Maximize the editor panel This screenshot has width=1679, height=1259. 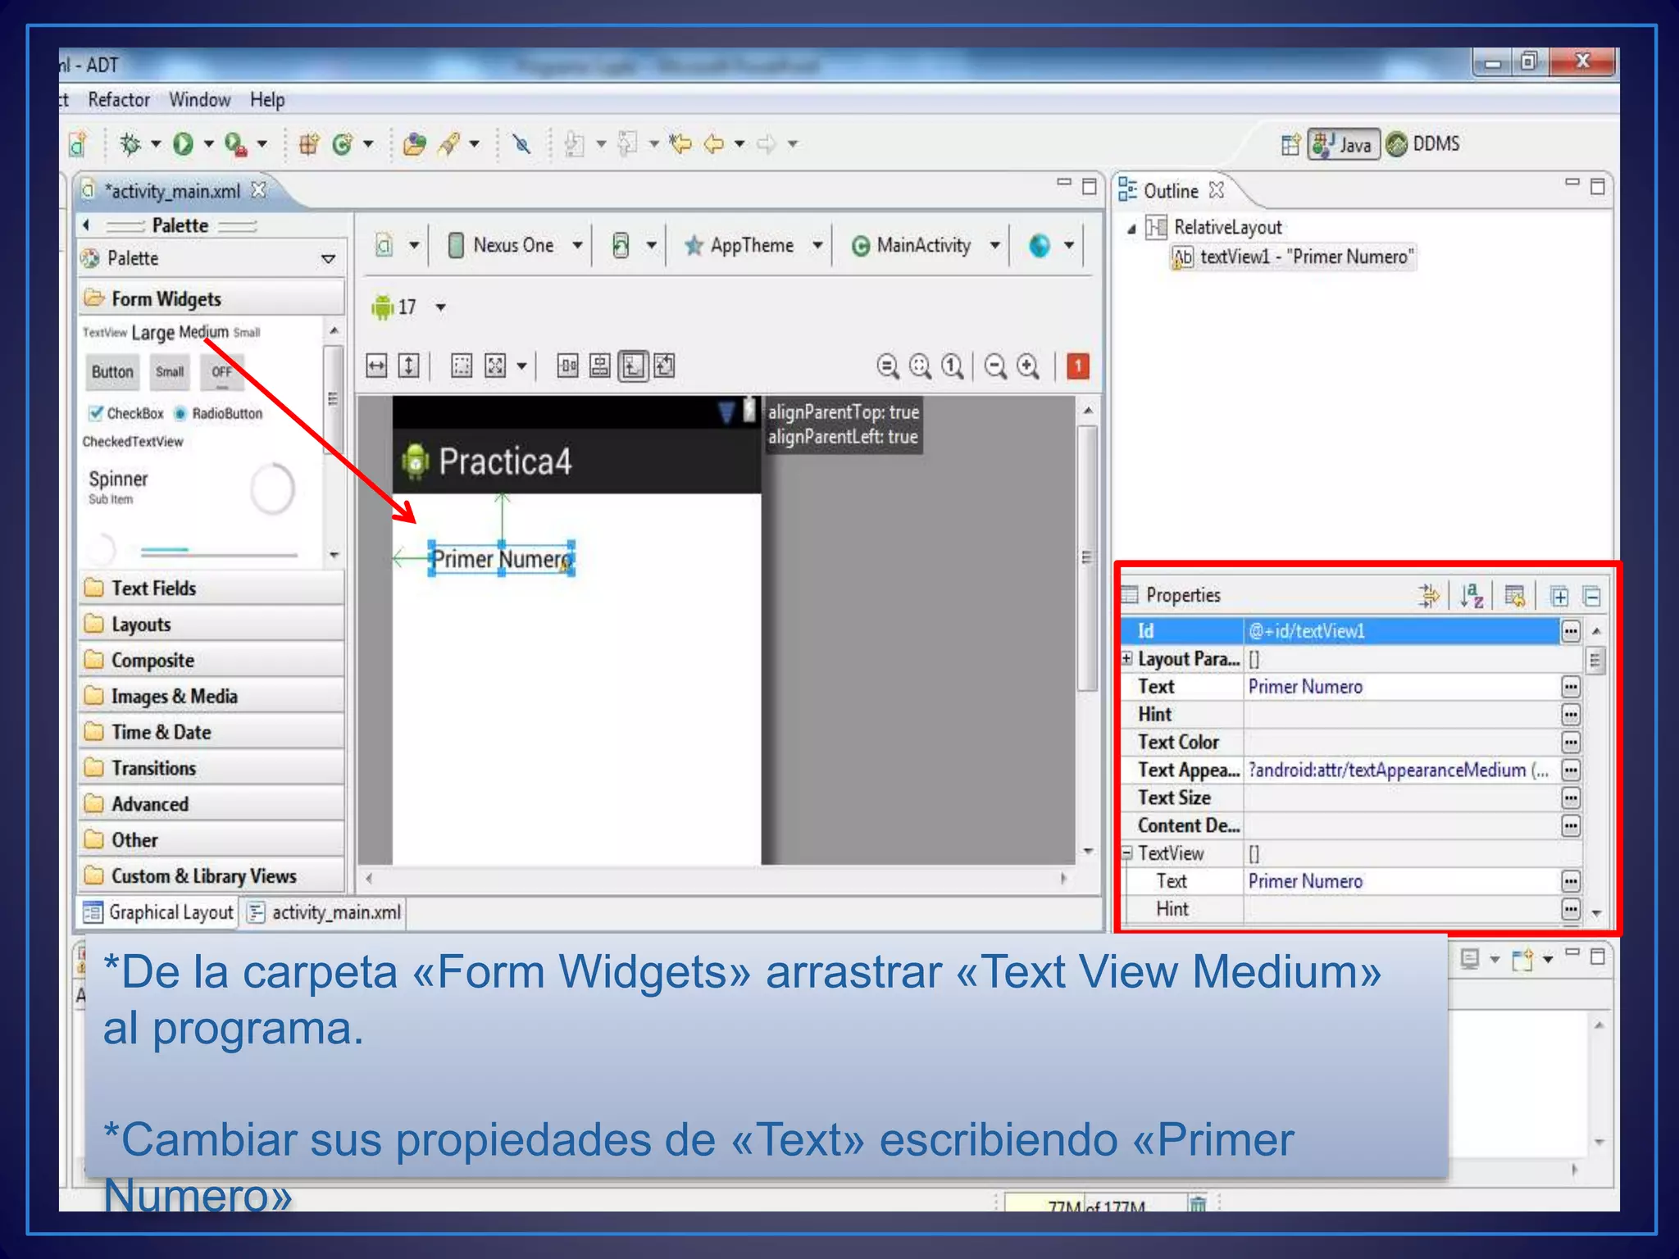click(x=1089, y=187)
